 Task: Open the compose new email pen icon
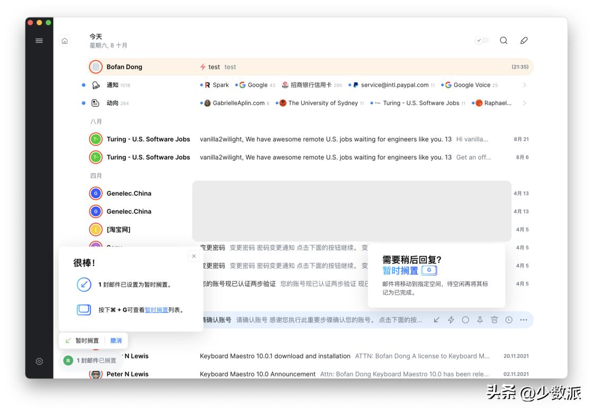[524, 40]
